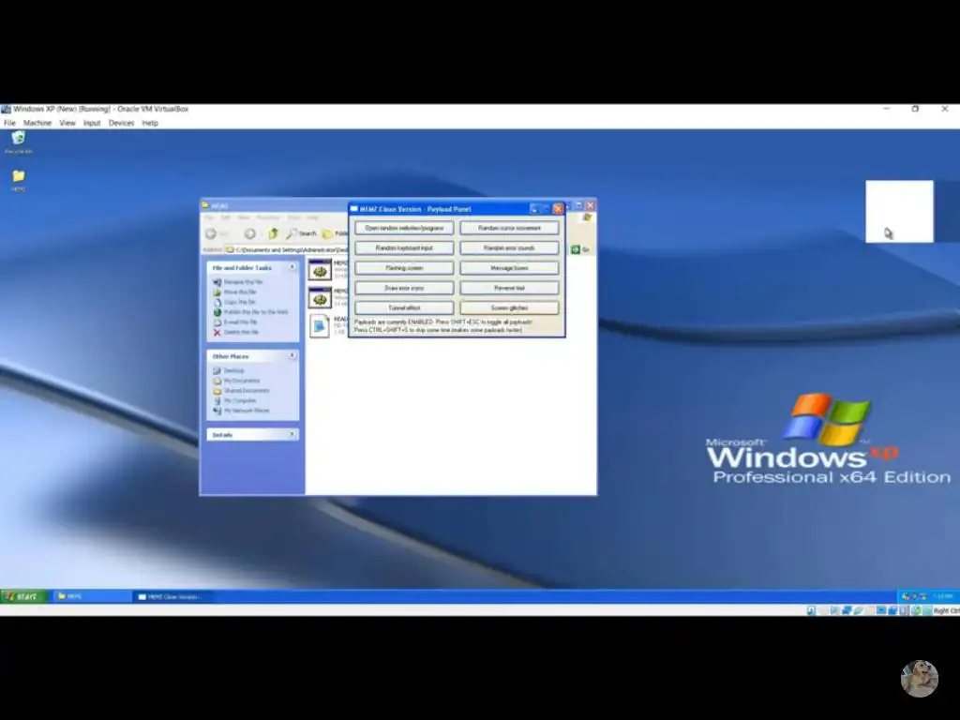960x720 pixels.
Task: Open VirtualBox Machine menu
Action: tap(37, 123)
